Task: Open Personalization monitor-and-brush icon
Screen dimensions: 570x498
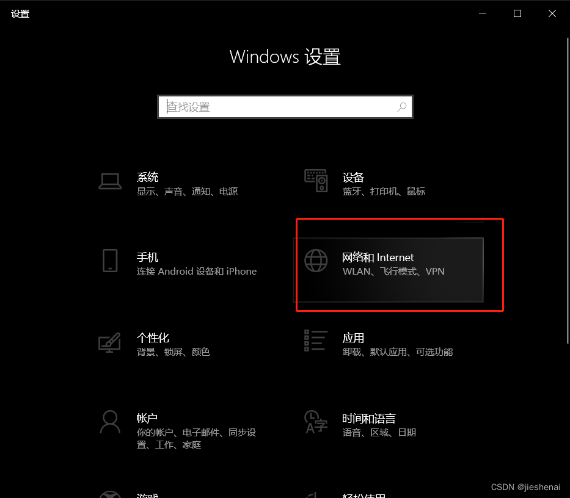Action: (x=109, y=342)
